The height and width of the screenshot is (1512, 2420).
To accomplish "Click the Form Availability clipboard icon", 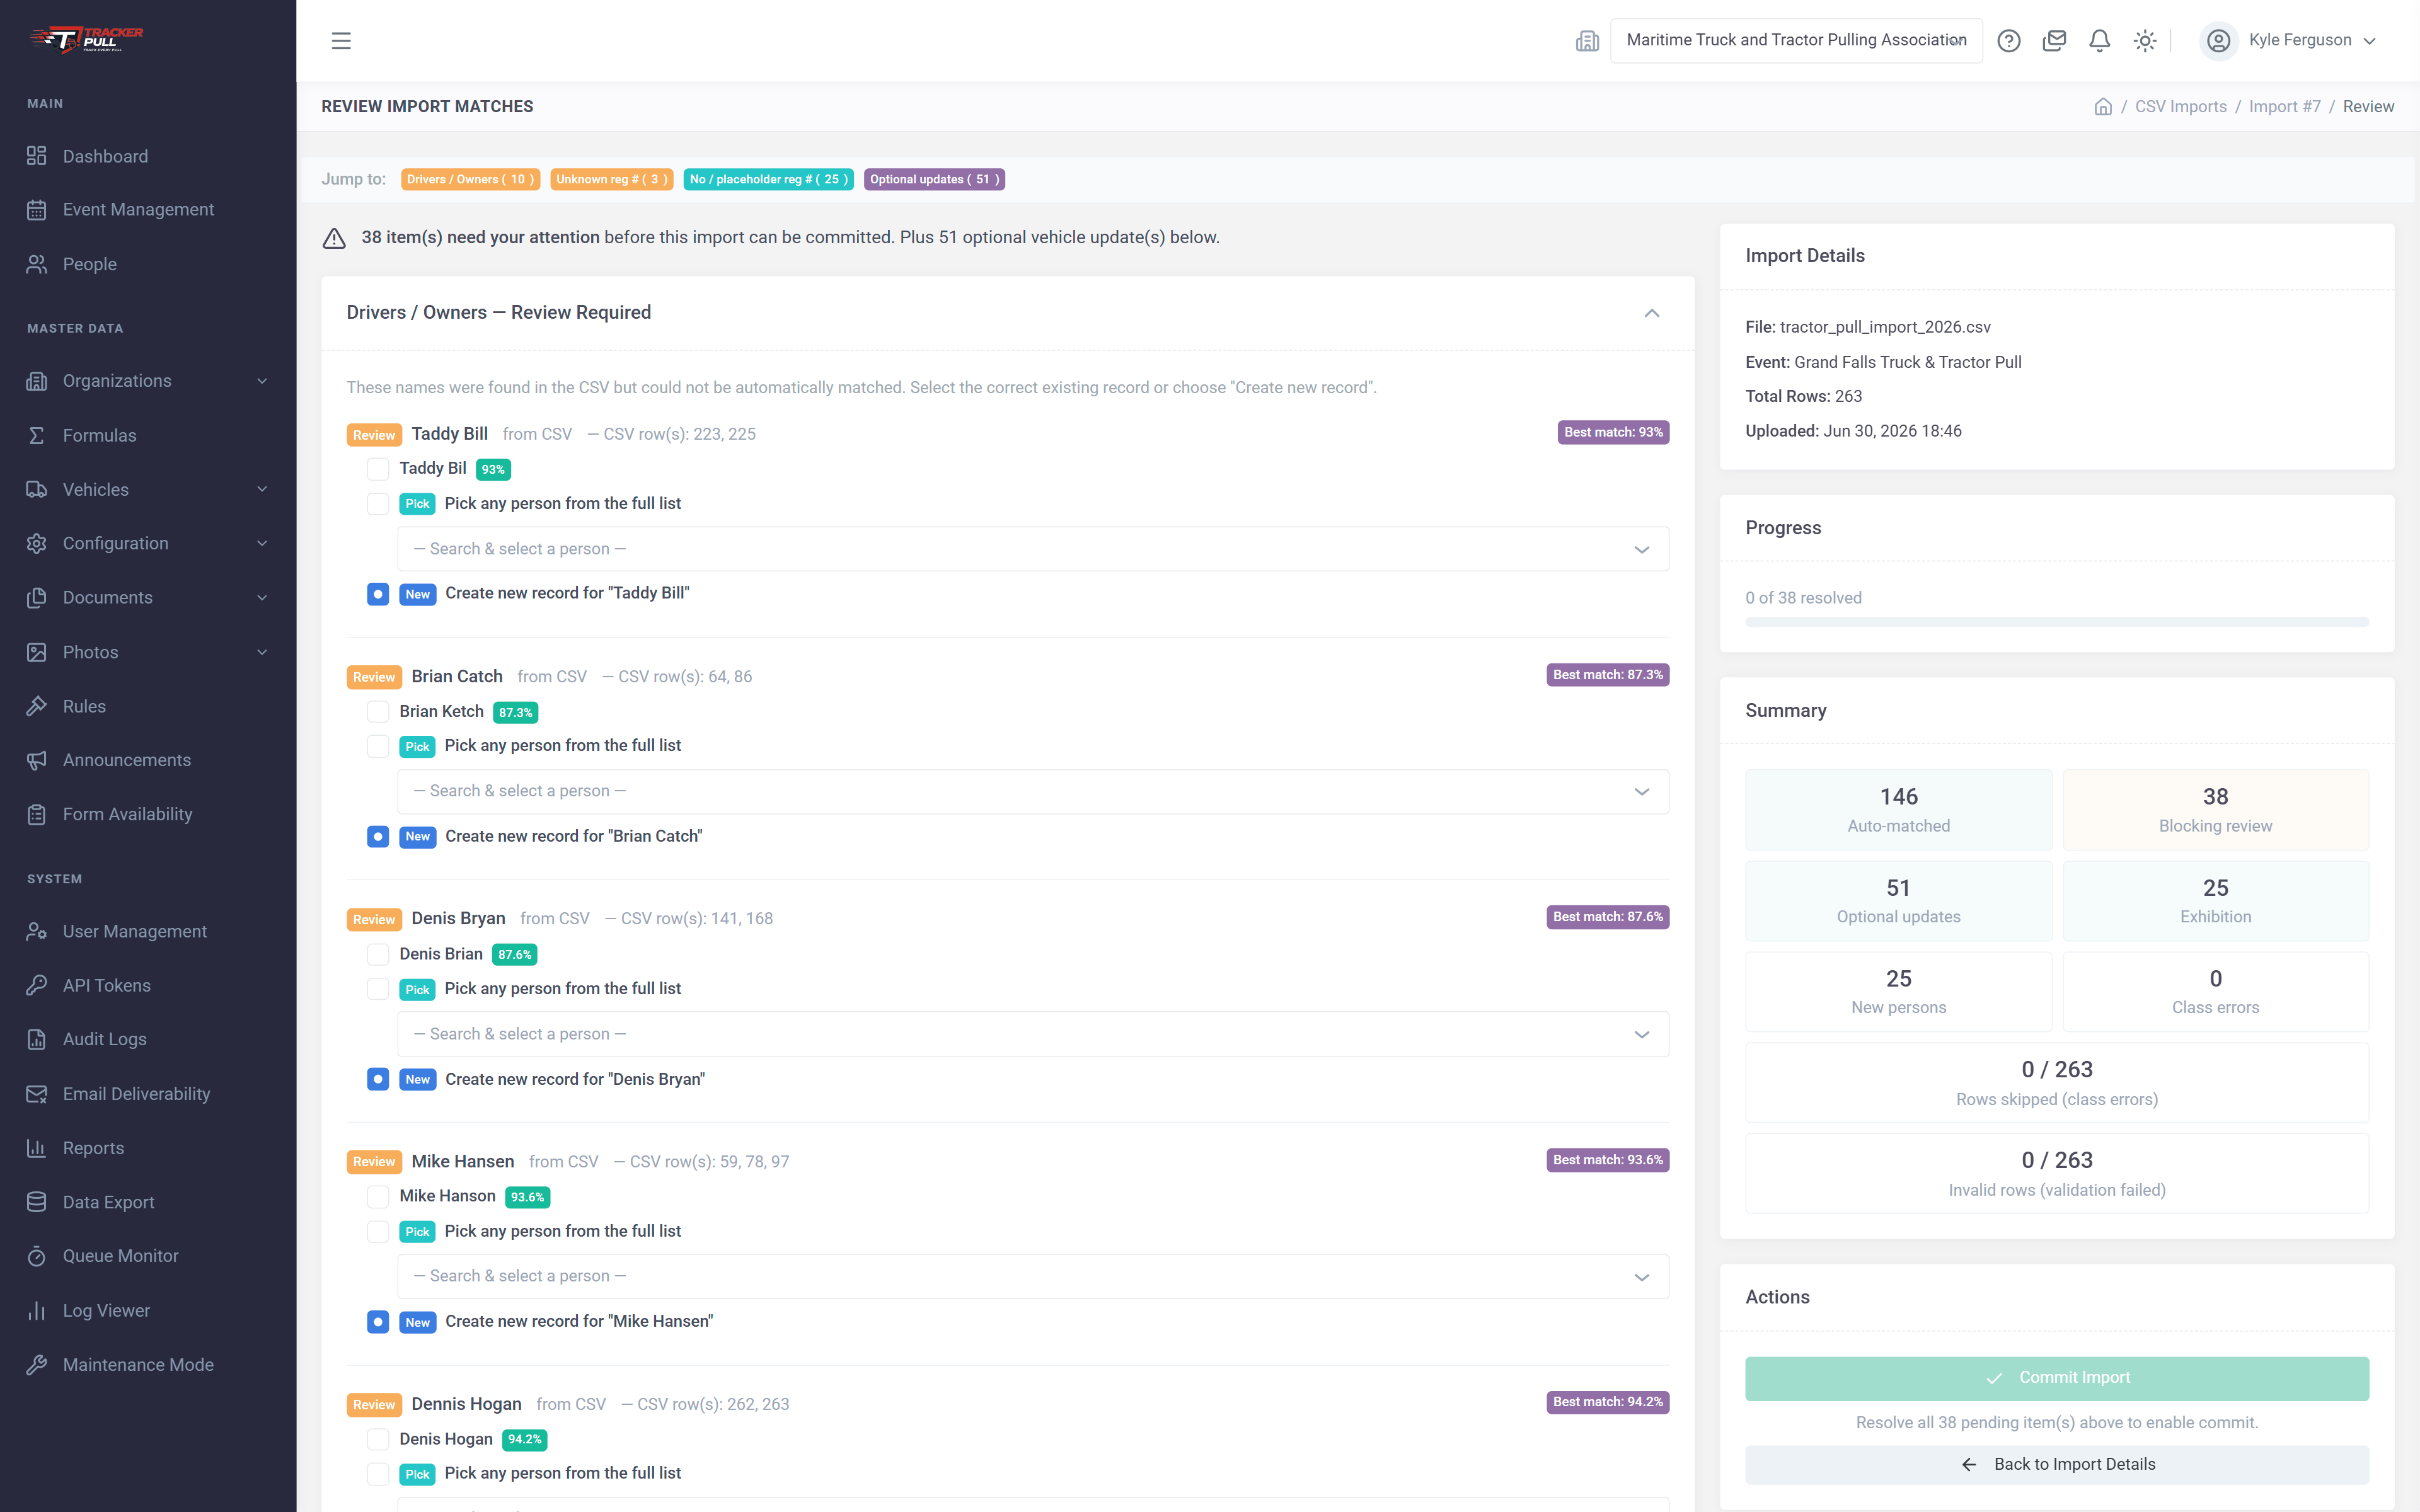I will 37,814.
